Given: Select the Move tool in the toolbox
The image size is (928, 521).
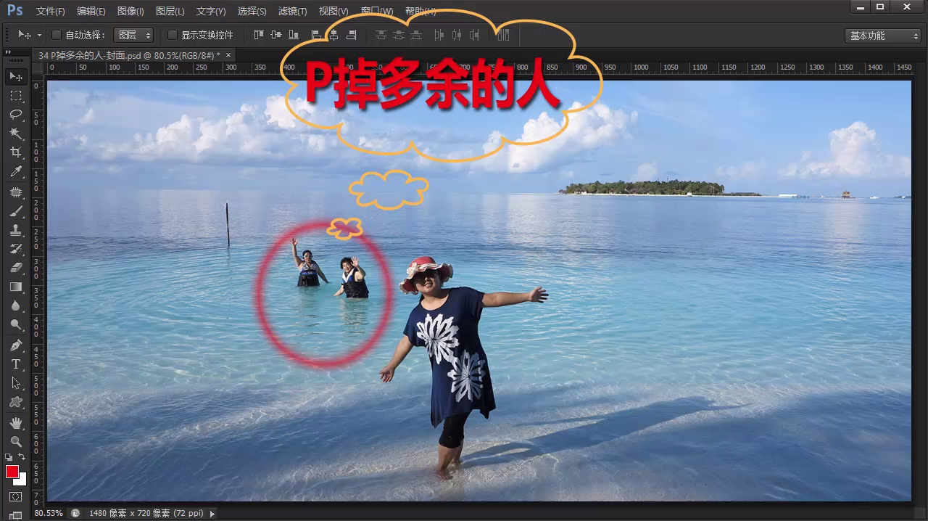Looking at the screenshot, I should click(x=16, y=76).
